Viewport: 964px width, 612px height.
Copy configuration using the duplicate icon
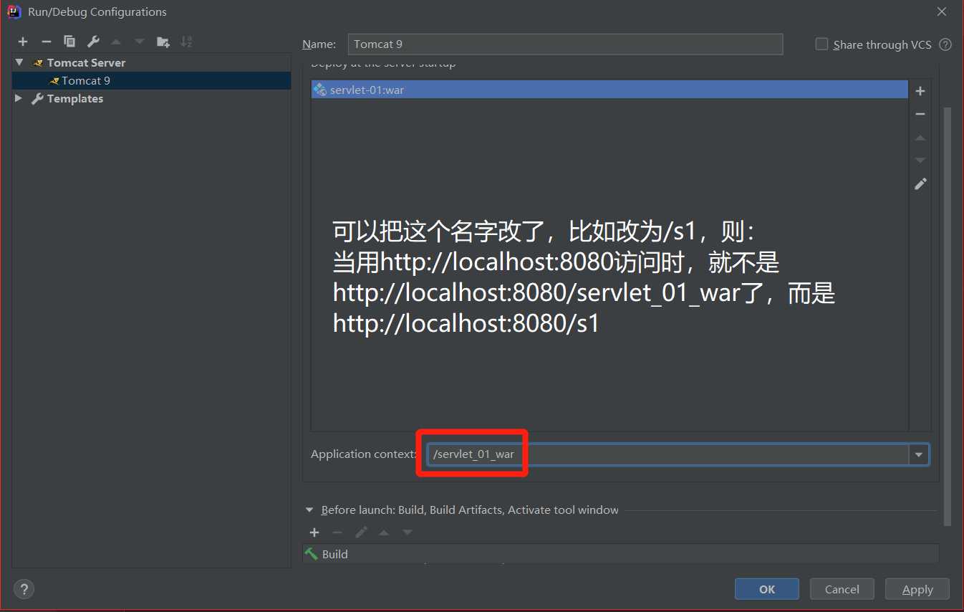(69, 42)
